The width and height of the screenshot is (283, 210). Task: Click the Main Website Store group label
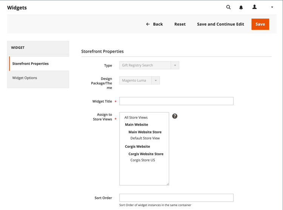(x=145, y=132)
